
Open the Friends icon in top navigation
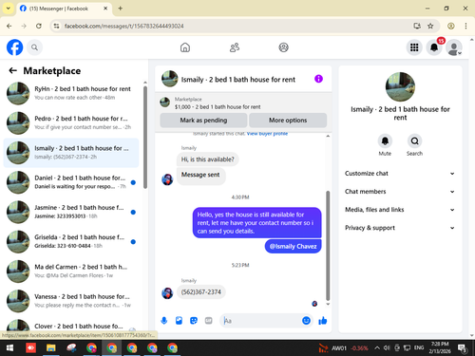[x=235, y=47]
